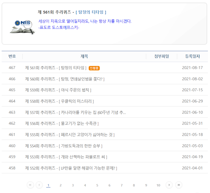Open quiz 558 우클릭의 미스터리

[x=60, y=101]
